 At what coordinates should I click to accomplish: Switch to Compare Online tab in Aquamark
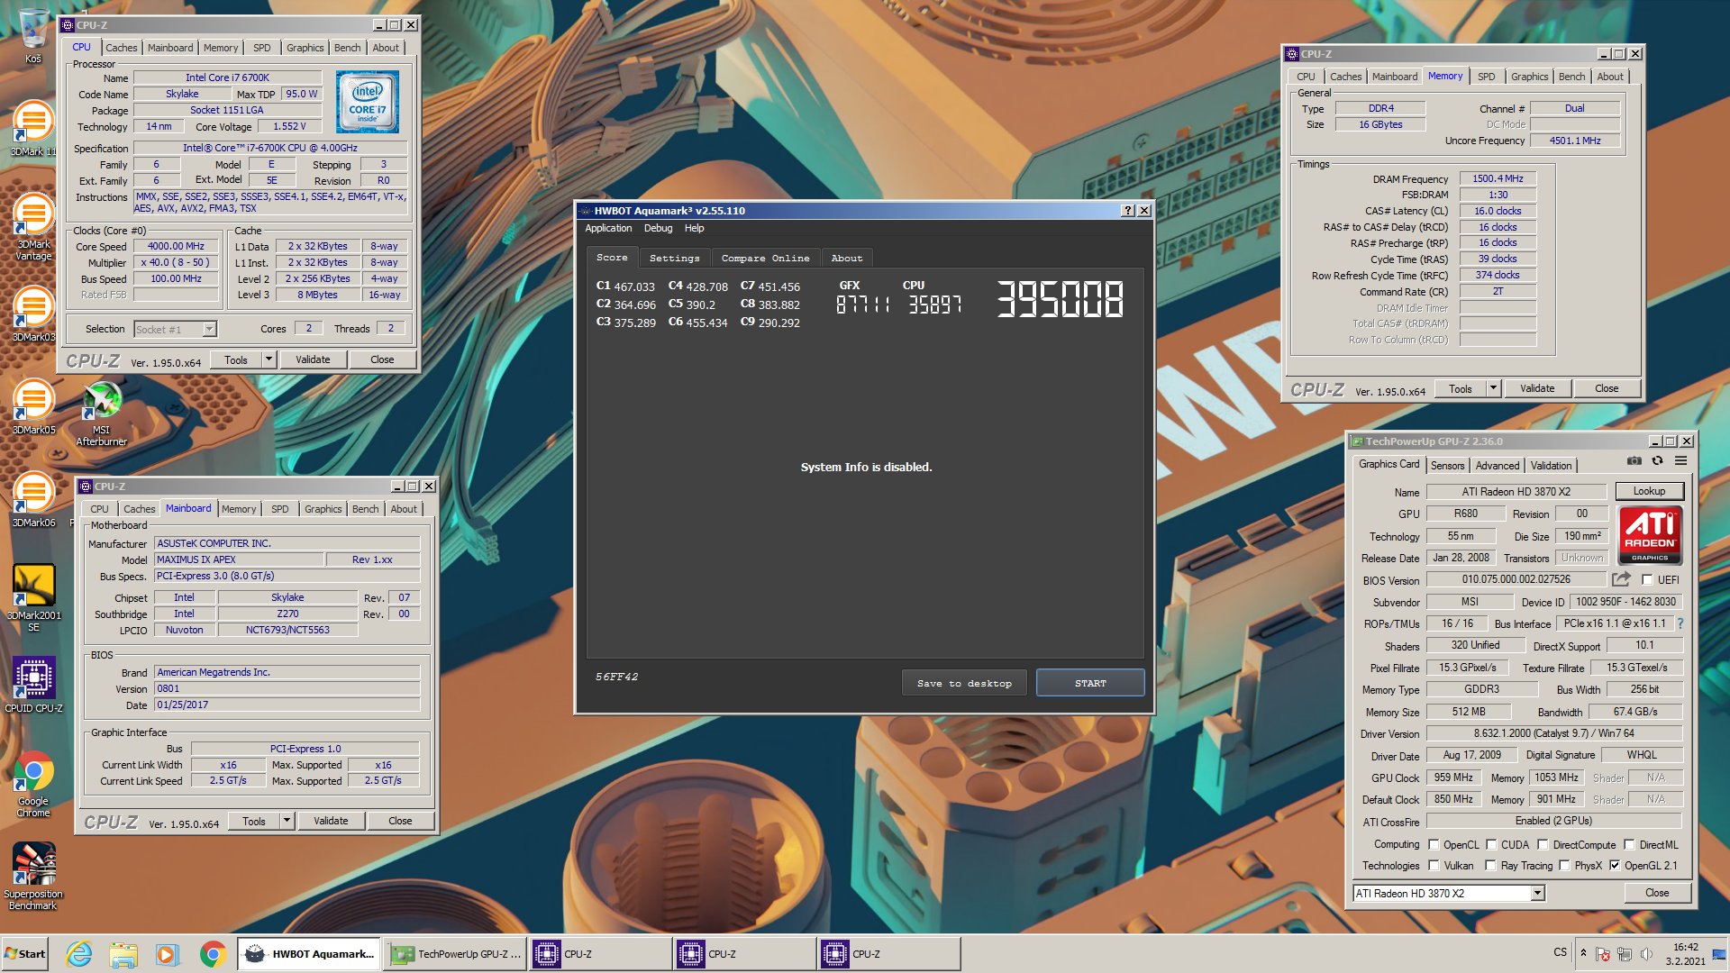[x=765, y=259]
